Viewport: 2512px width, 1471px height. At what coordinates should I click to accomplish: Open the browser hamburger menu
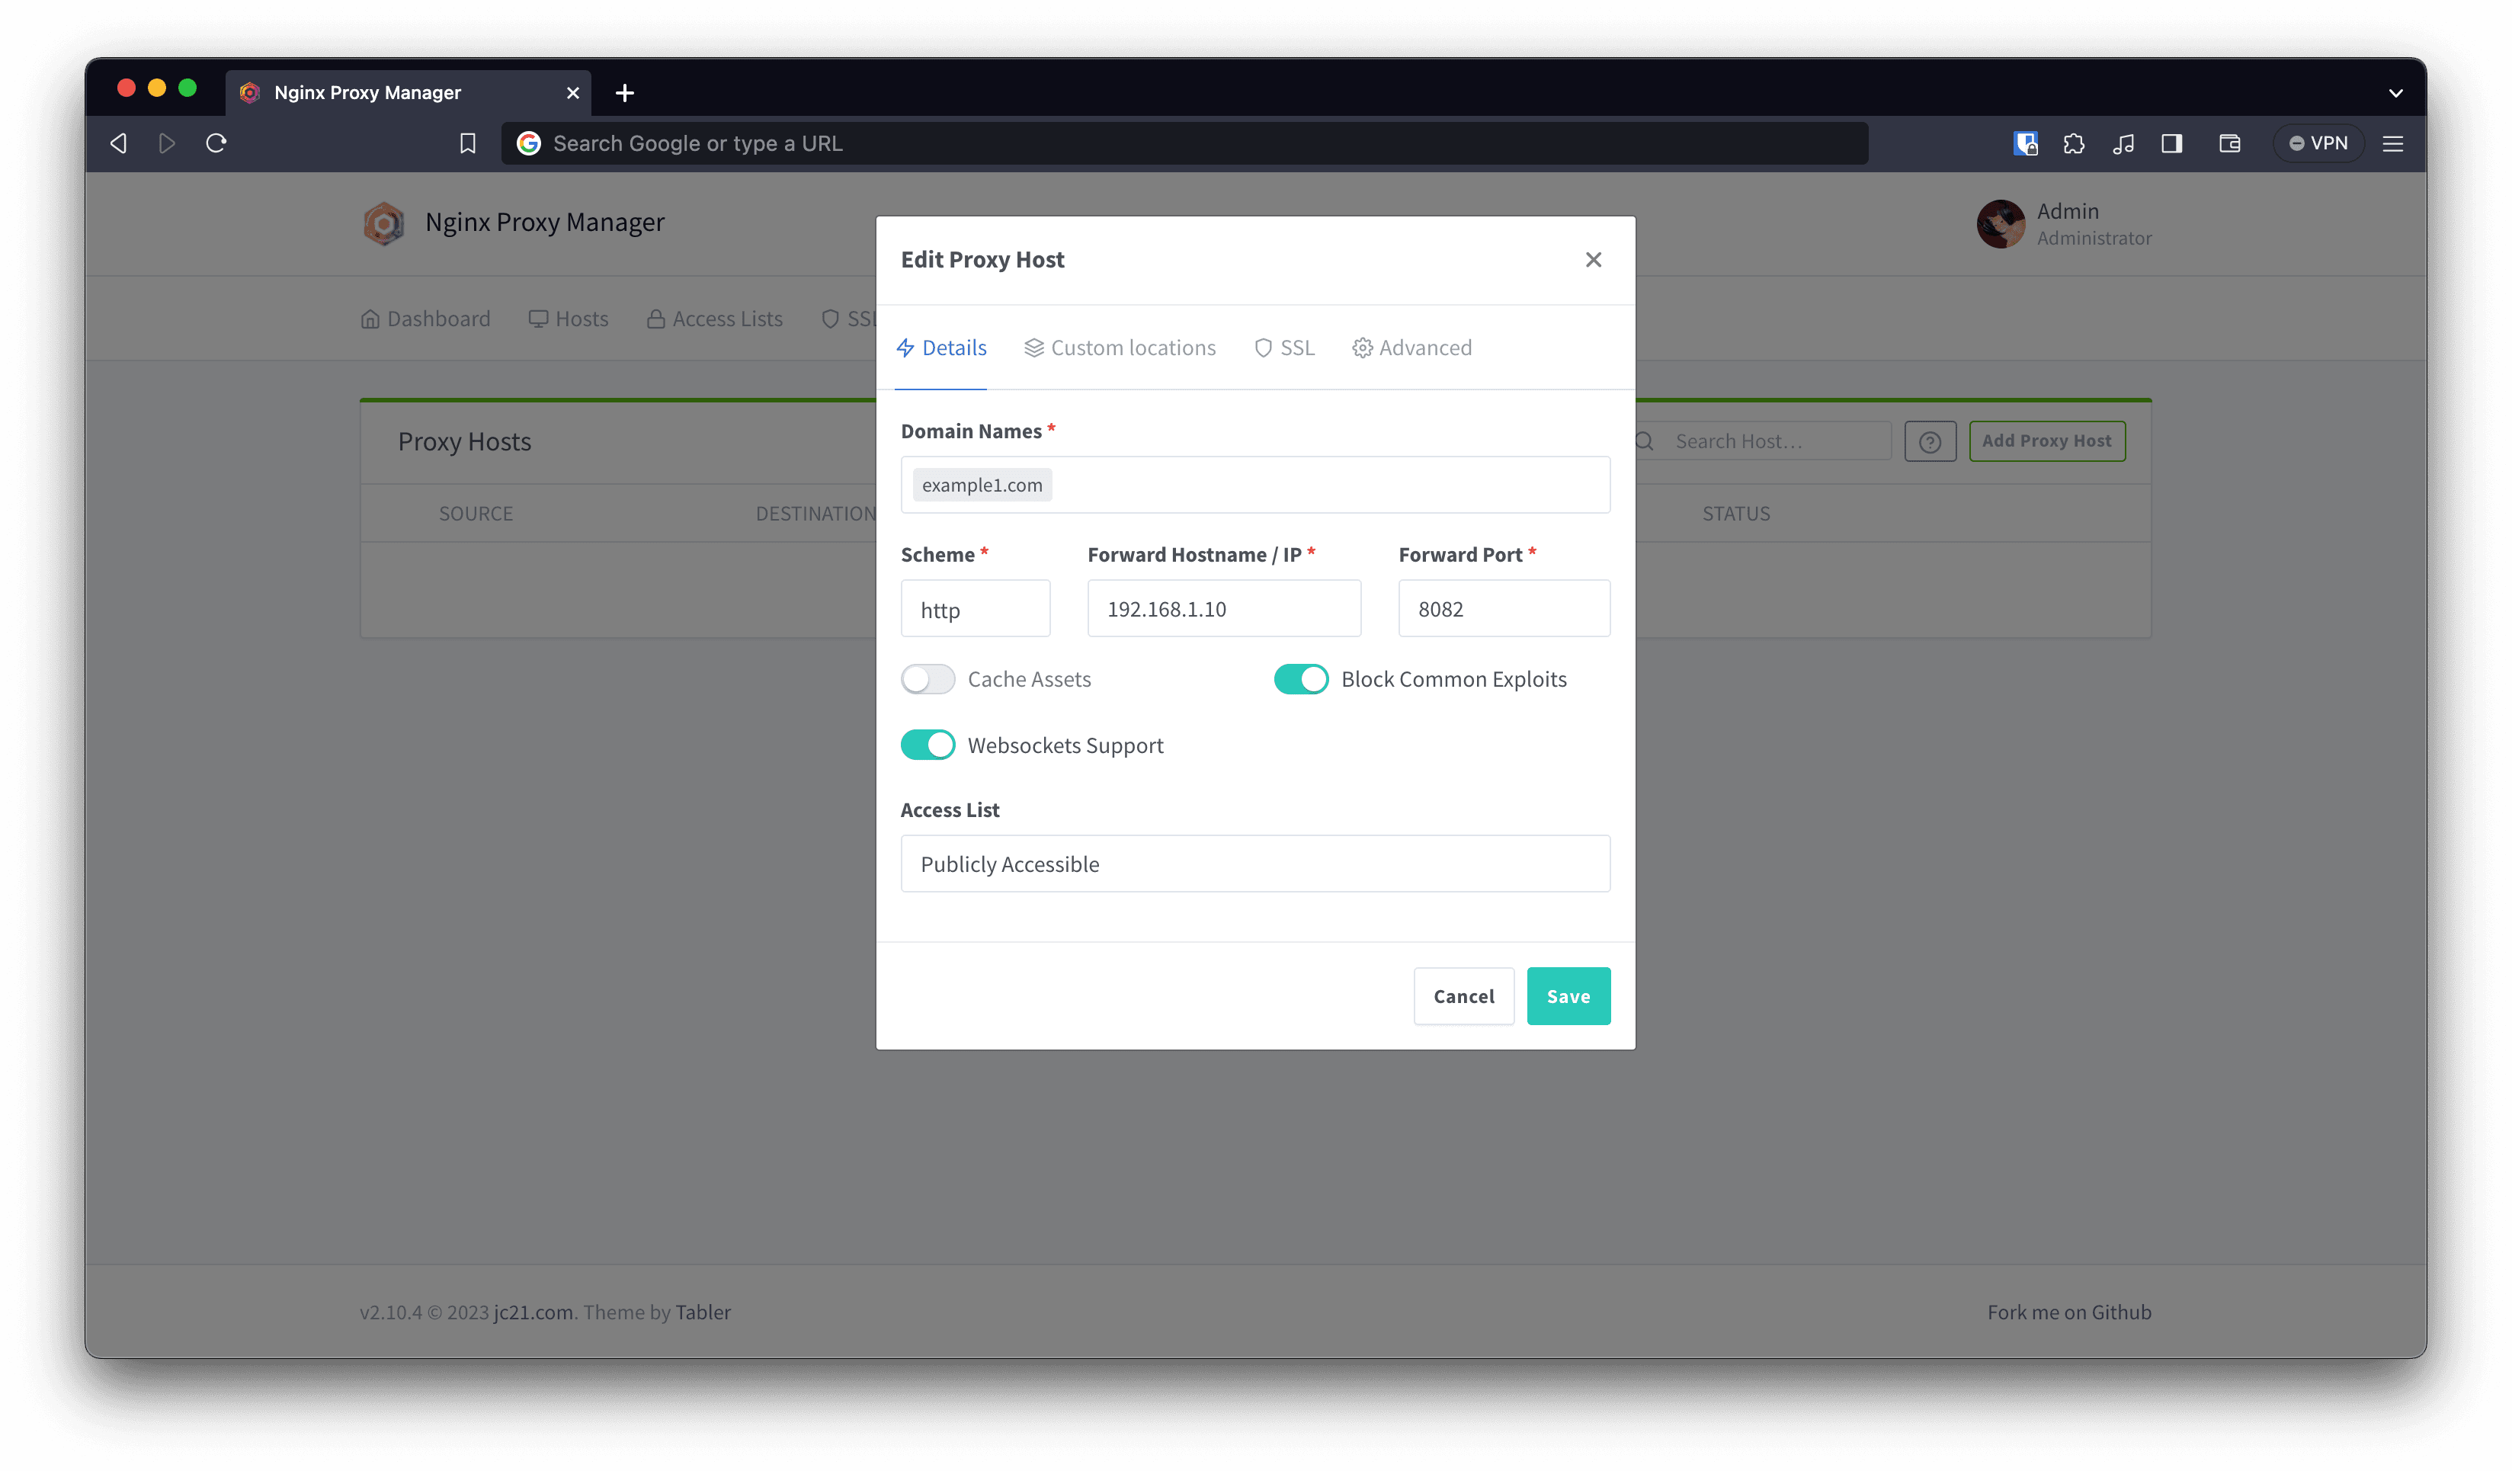coord(2392,143)
